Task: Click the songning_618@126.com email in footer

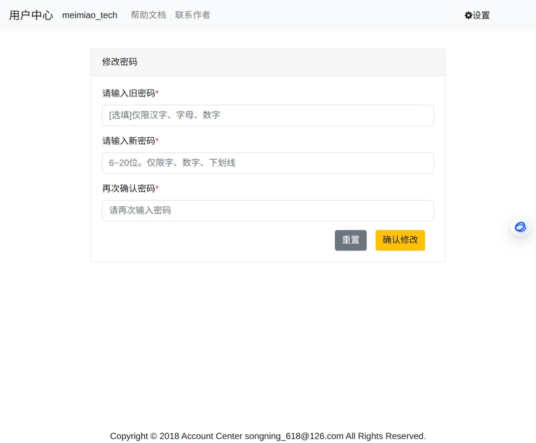Action: click(294, 436)
